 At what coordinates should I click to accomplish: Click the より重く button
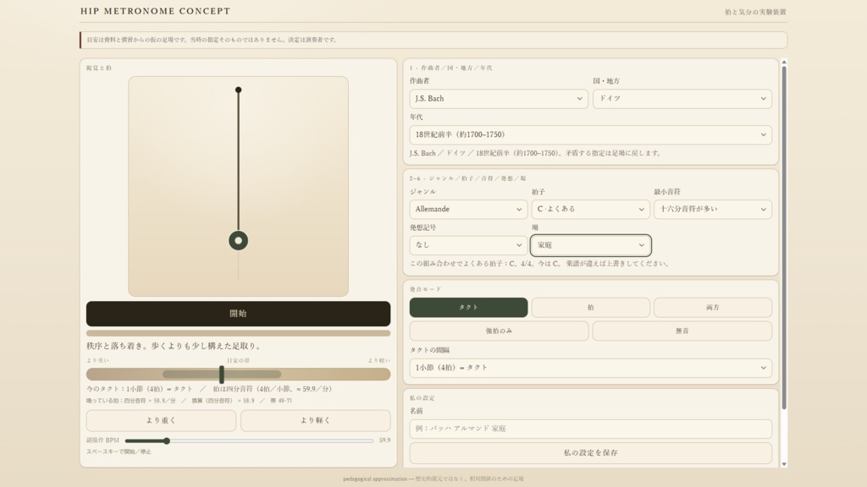161,421
